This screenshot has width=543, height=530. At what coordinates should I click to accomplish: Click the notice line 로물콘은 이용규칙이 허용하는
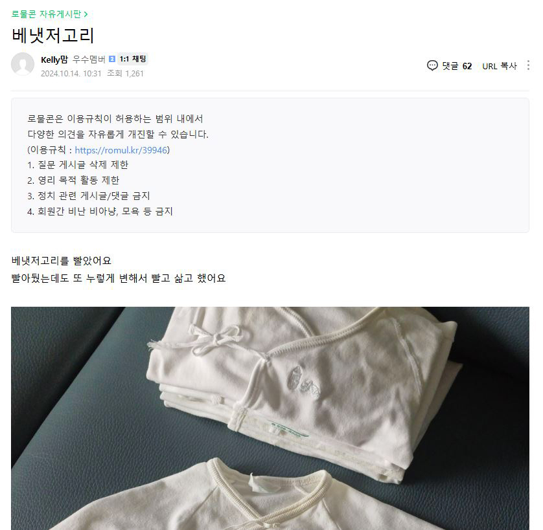pyautogui.click(x=115, y=118)
